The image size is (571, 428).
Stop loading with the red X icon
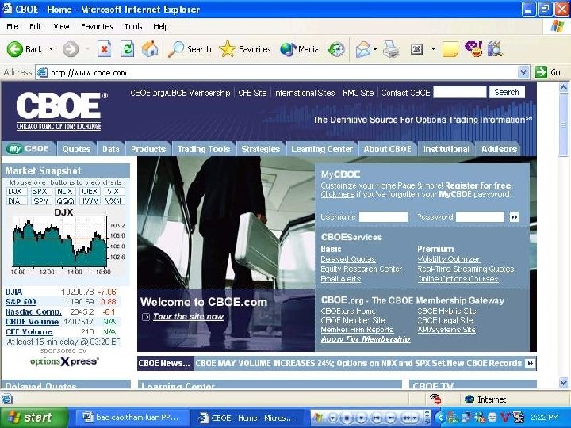click(x=104, y=49)
